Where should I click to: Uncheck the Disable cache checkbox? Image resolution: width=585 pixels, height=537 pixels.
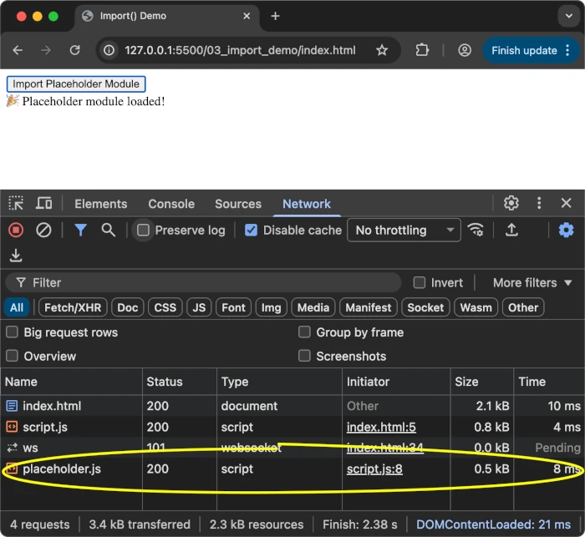point(252,231)
